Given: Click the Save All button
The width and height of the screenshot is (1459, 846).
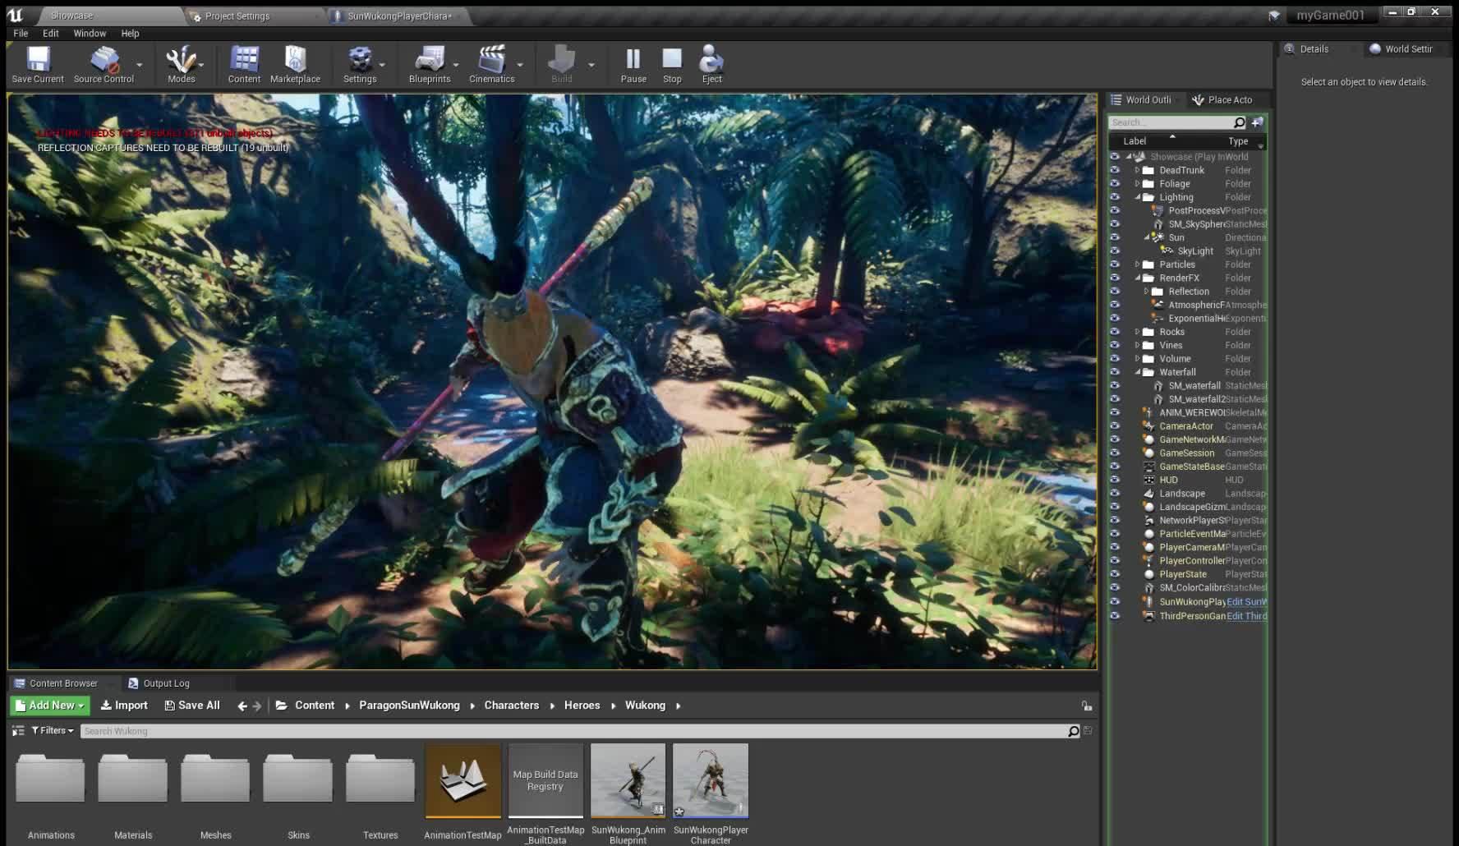Looking at the screenshot, I should pyautogui.click(x=192, y=706).
